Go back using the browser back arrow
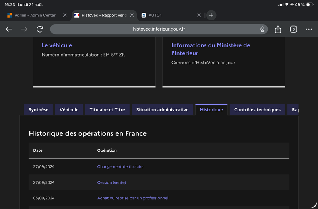This screenshot has width=318, height=209. [x=9, y=29]
